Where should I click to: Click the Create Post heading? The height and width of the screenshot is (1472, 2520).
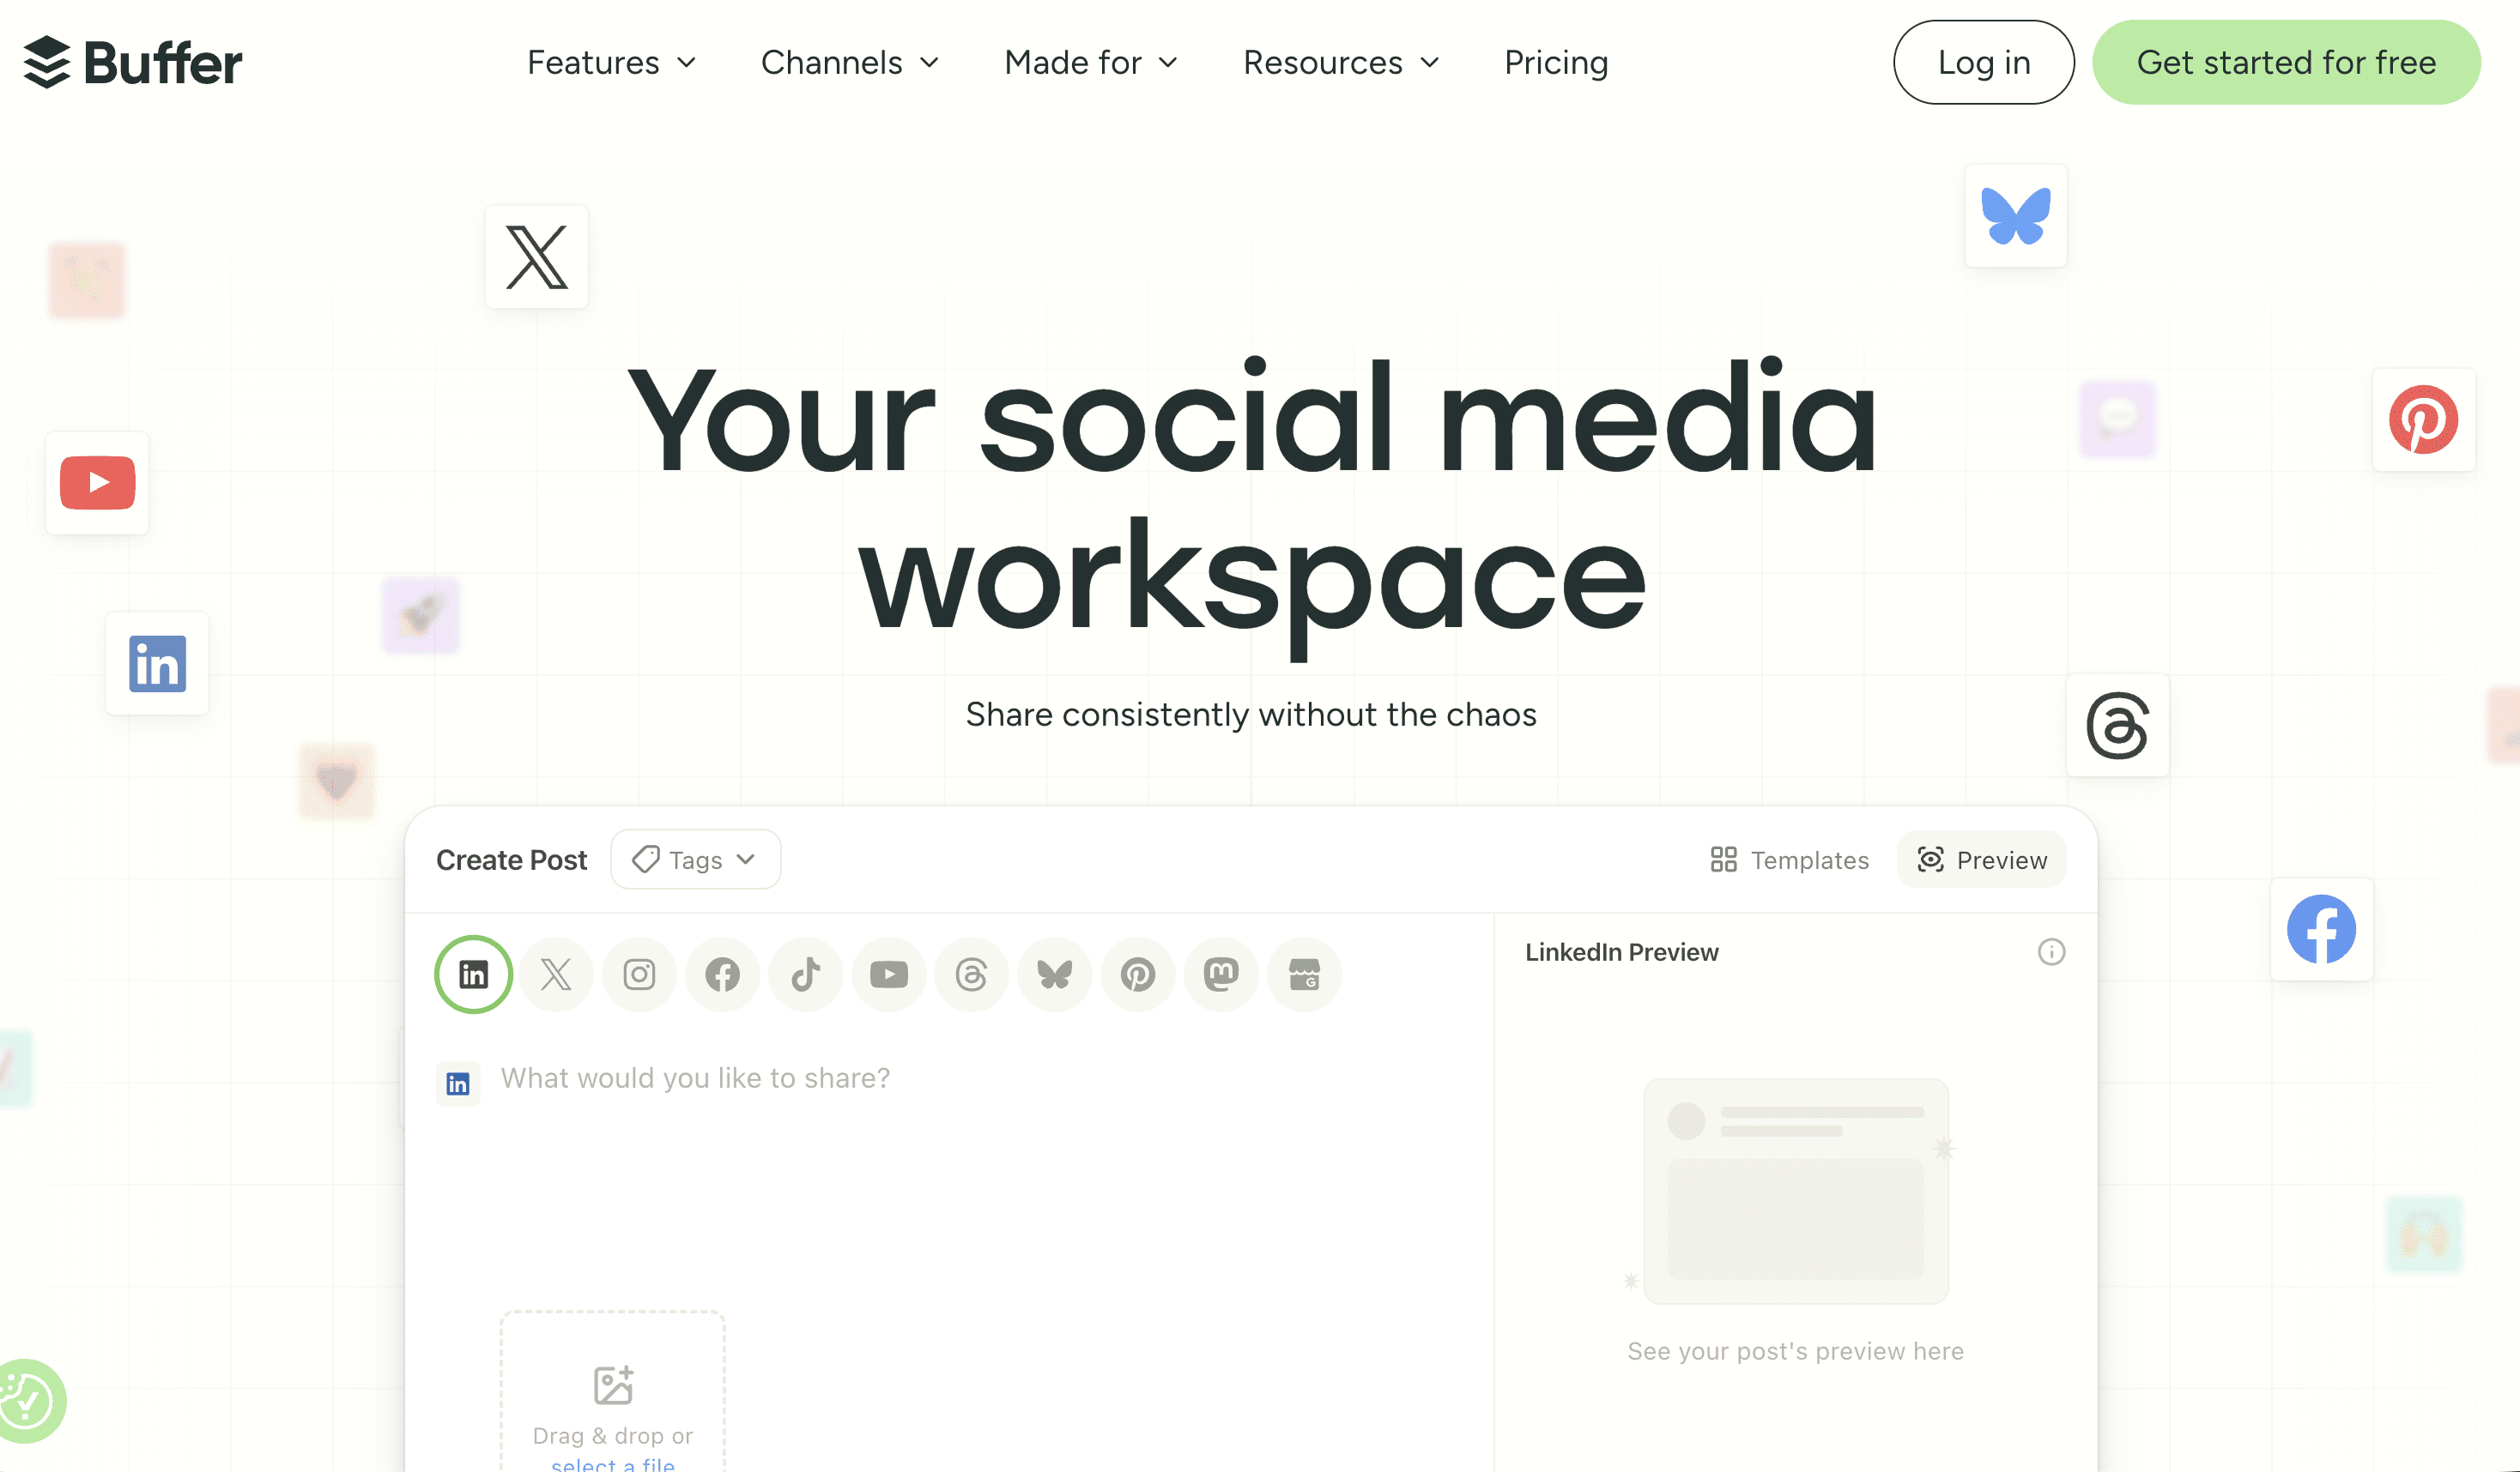point(511,860)
